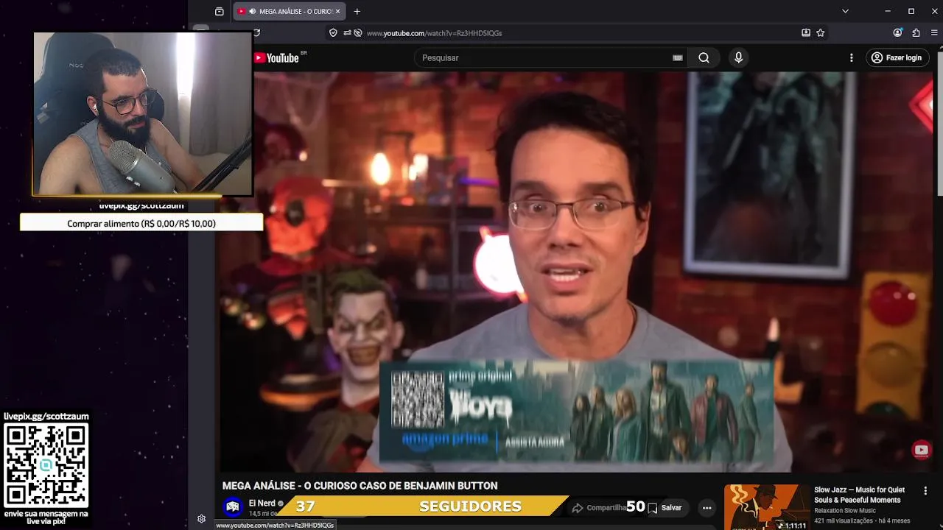The width and height of the screenshot is (943, 530).
Task: Open Slow Jazz Music for Quiet Souls title
Action: (859, 495)
